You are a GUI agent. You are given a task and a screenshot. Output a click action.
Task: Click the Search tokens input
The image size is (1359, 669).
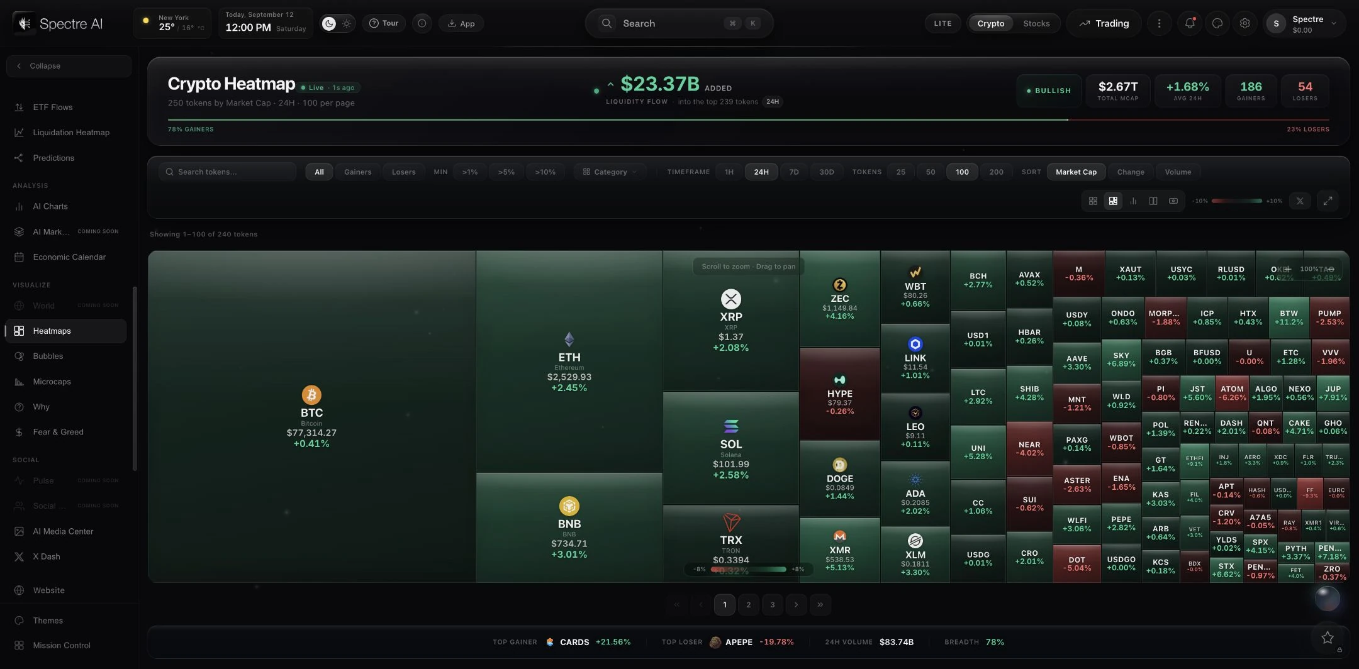228,172
